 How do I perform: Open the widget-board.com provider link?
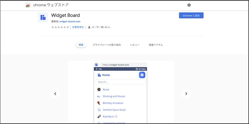click(70, 21)
